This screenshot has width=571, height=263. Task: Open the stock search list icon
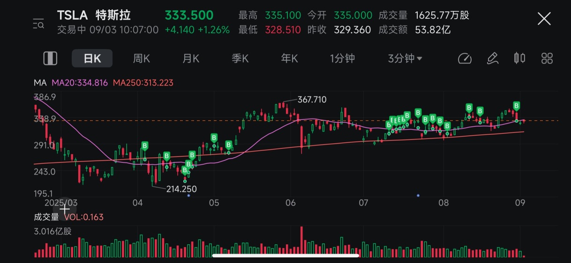38,23
